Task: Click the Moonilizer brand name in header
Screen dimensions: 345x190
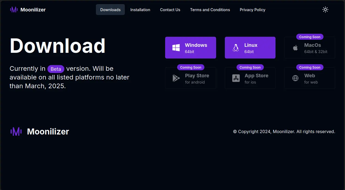Action: coord(33,10)
